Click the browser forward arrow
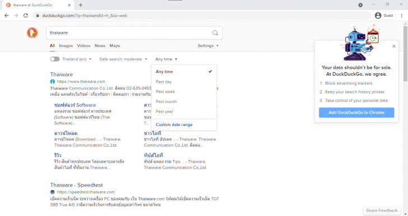Viewport: 408px width, 216px height. click(x=16, y=16)
